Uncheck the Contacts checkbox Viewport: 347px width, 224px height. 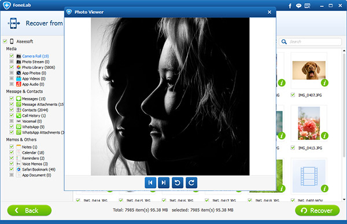(12, 109)
